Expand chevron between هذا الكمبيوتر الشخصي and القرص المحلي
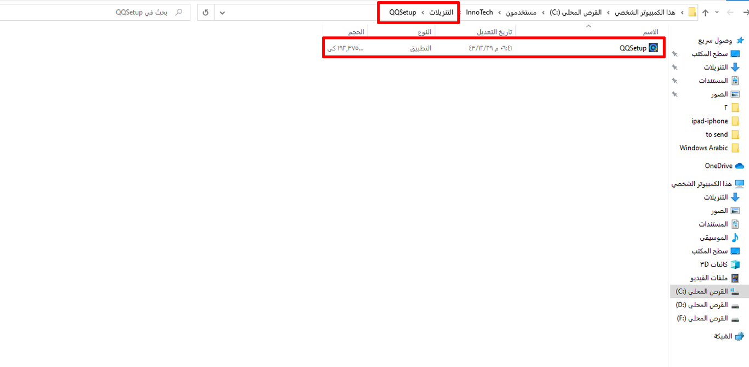Viewport: 749px width, 367px height. click(x=608, y=12)
